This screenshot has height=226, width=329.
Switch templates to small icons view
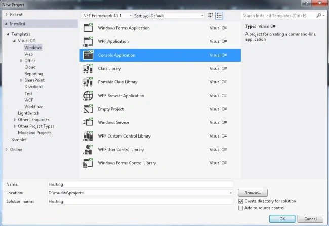pos(210,16)
